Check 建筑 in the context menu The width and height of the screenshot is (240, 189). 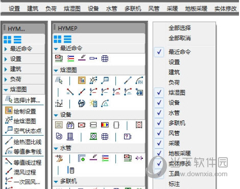click(174, 72)
